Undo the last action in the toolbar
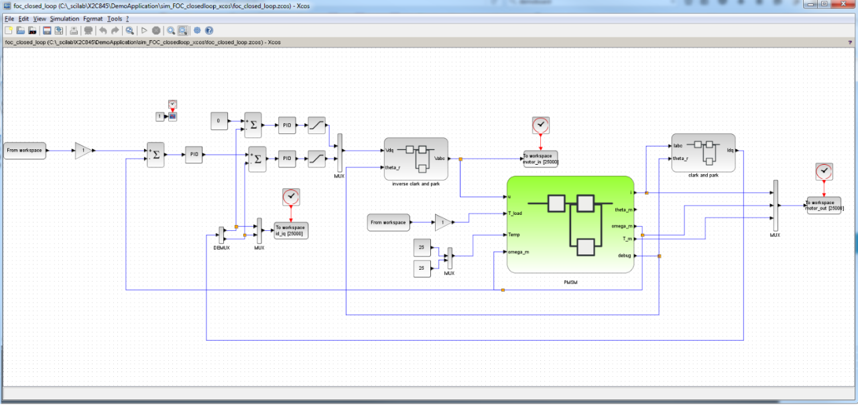The height and width of the screenshot is (405, 858). click(x=103, y=30)
